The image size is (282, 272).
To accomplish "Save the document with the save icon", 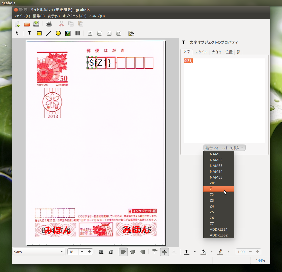I will (x=36, y=24).
